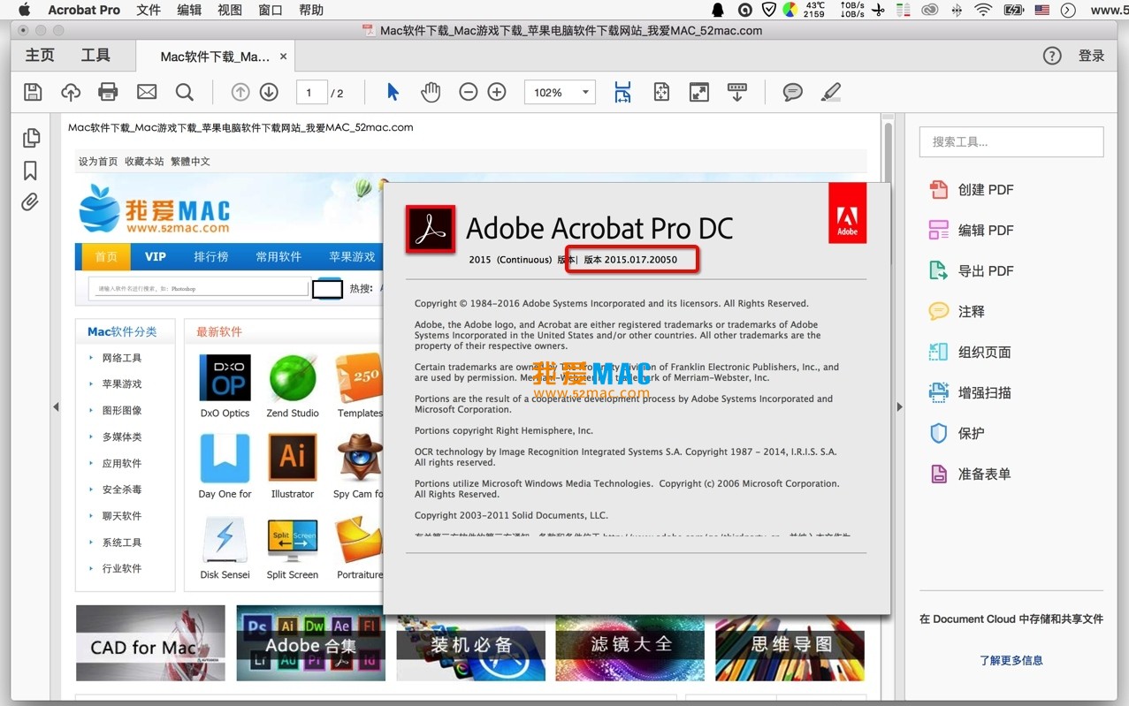Open the 保护 protect tool
Screen dimensions: 1129x706
956,434
